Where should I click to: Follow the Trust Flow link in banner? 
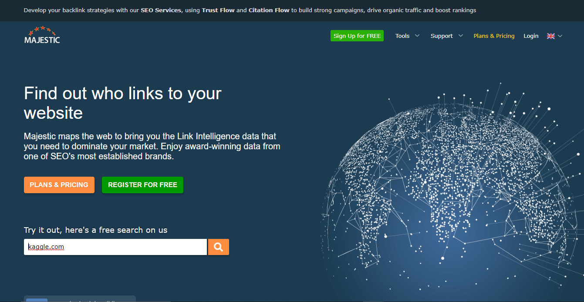pos(218,10)
